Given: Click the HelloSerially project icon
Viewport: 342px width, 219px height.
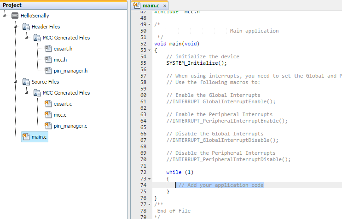Looking at the screenshot, I should (15, 16).
